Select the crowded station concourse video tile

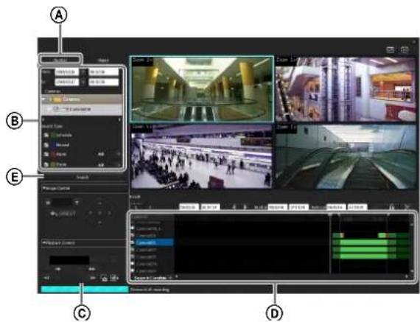[x=201, y=156]
